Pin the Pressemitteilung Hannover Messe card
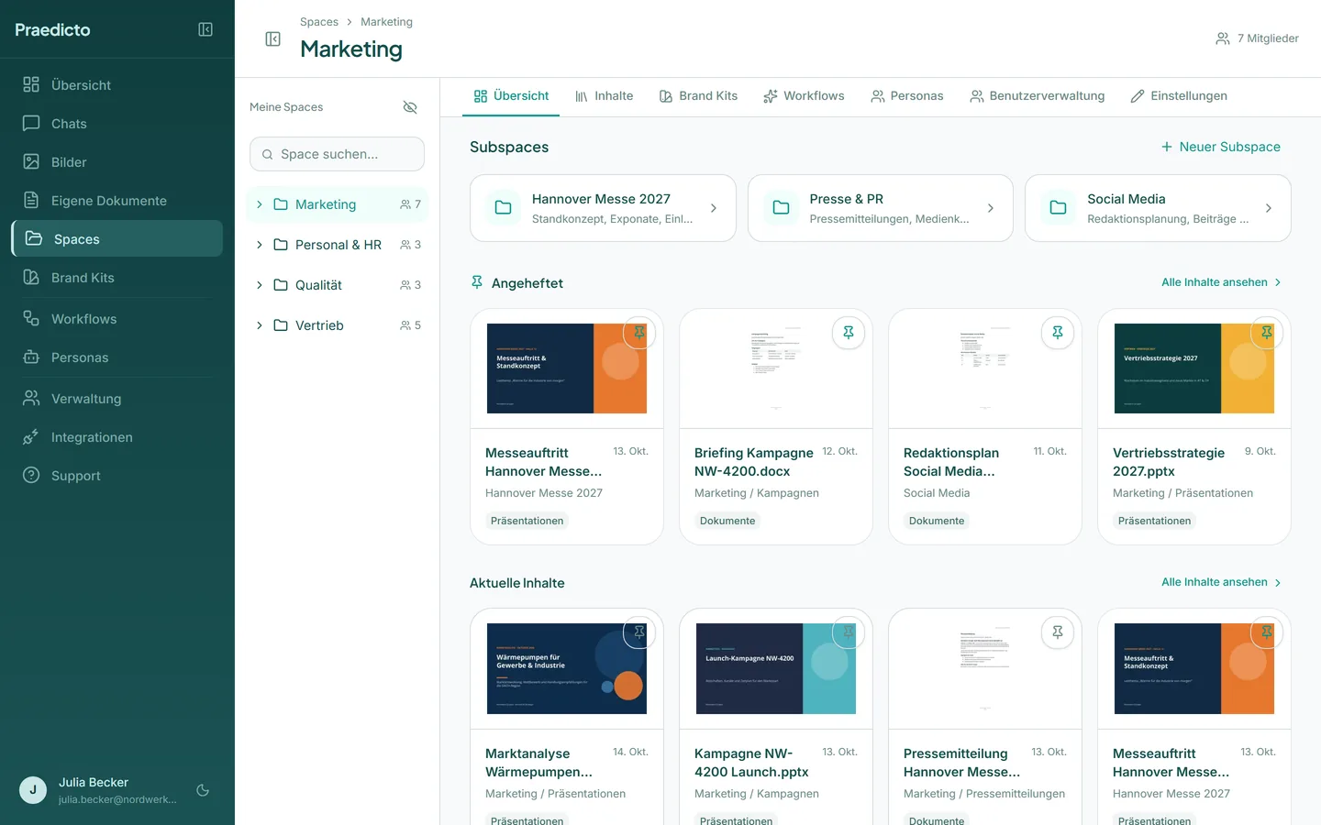This screenshot has height=825, width=1321. point(1058,632)
